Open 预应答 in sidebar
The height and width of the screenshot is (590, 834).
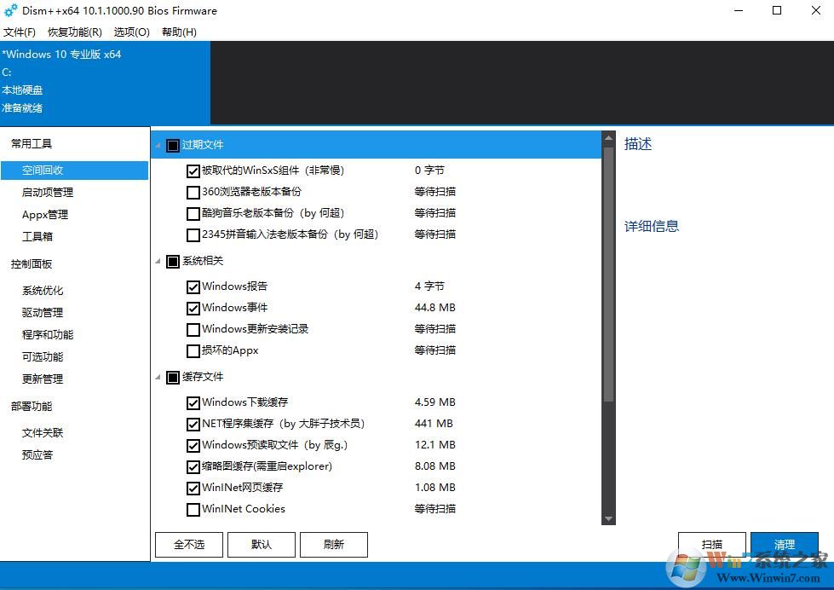pyautogui.click(x=37, y=454)
